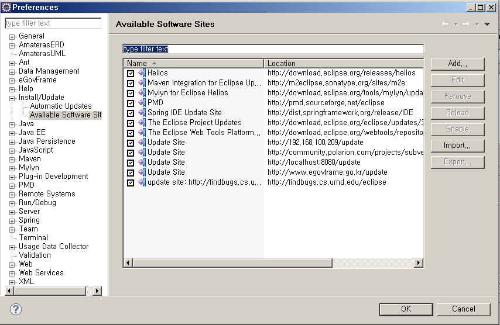The height and width of the screenshot is (325, 500).
Task: Expand the General tree node
Action: point(12,36)
